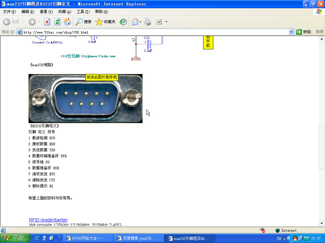Open the Favorites (收藏夹) star button

[x=105, y=22]
